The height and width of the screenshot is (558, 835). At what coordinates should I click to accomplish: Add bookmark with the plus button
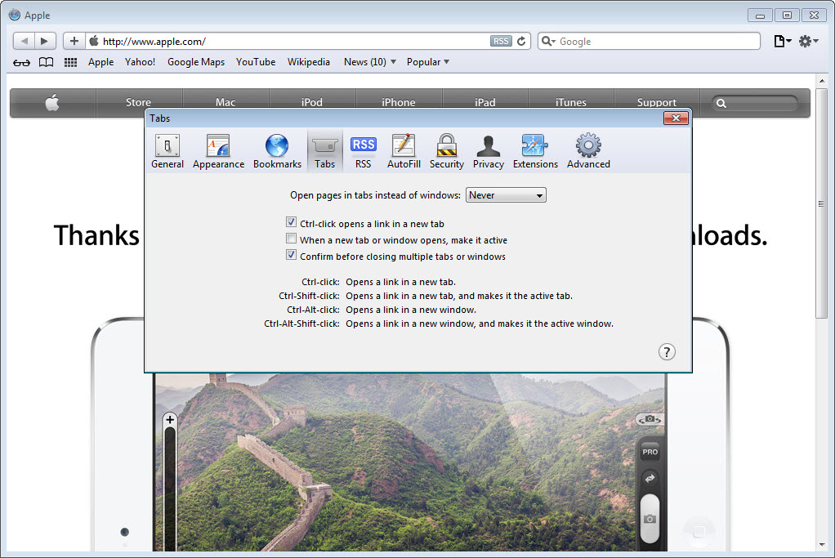point(74,41)
